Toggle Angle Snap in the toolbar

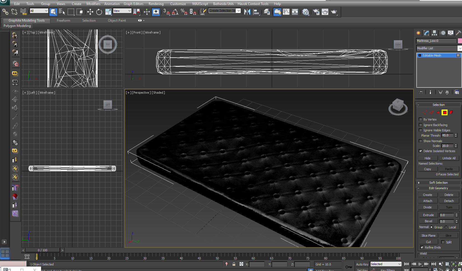pyautogui.click(x=175, y=12)
